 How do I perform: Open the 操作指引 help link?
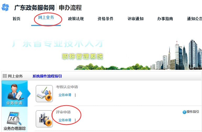193,112
